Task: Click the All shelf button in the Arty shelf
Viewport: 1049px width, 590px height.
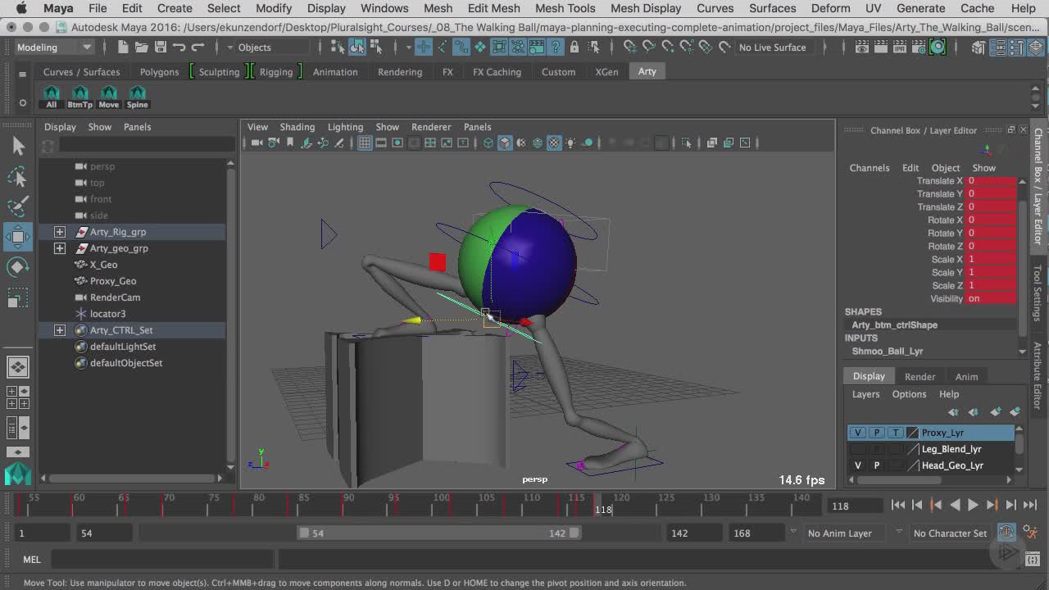Action: tap(52, 97)
